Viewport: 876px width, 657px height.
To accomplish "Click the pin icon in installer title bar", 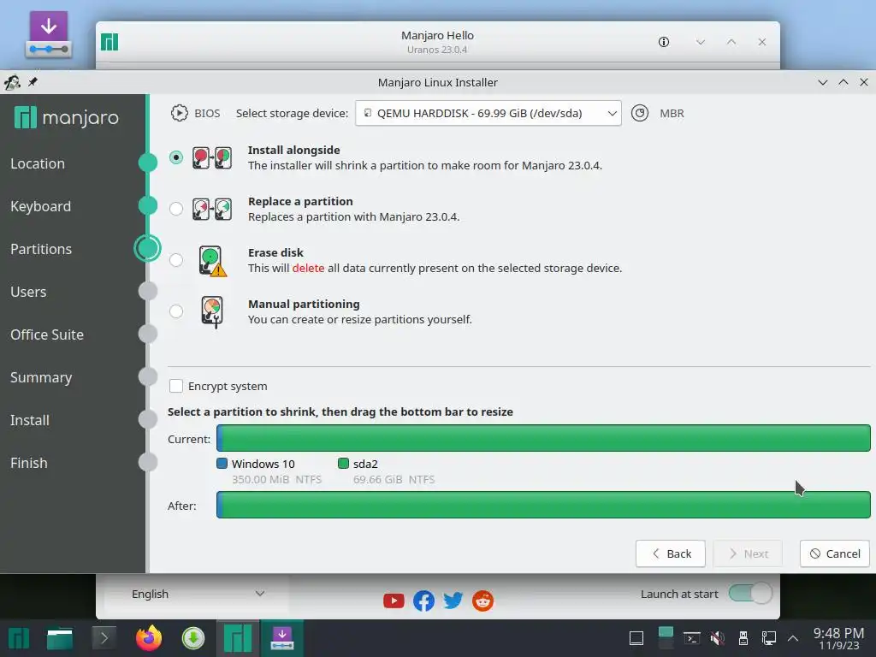I will (33, 82).
